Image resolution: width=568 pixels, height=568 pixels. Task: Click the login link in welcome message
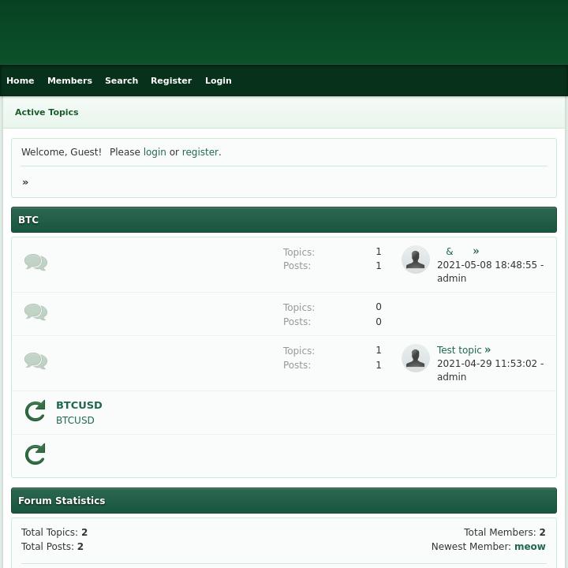tap(155, 152)
